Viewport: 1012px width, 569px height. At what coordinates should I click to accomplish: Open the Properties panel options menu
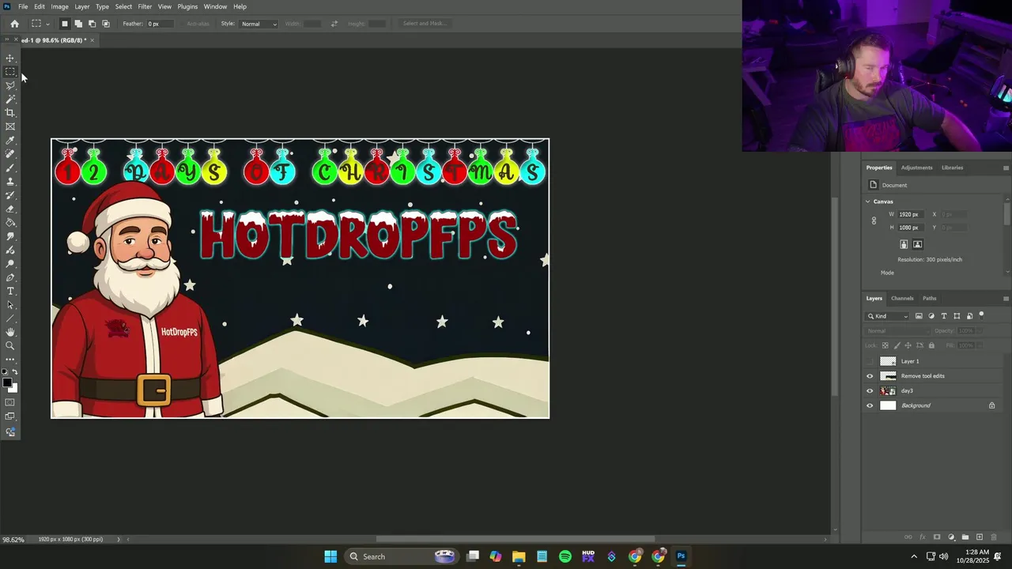pyautogui.click(x=1006, y=168)
